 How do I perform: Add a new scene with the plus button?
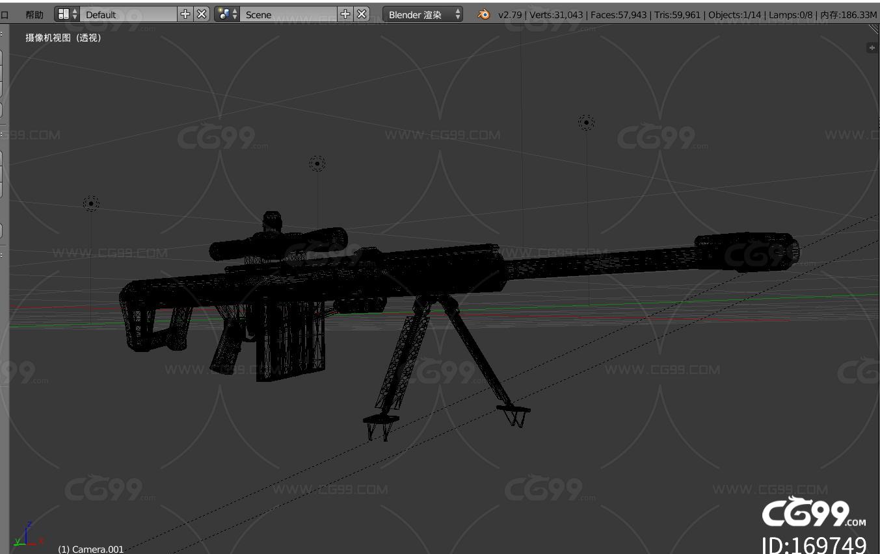[x=345, y=14]
